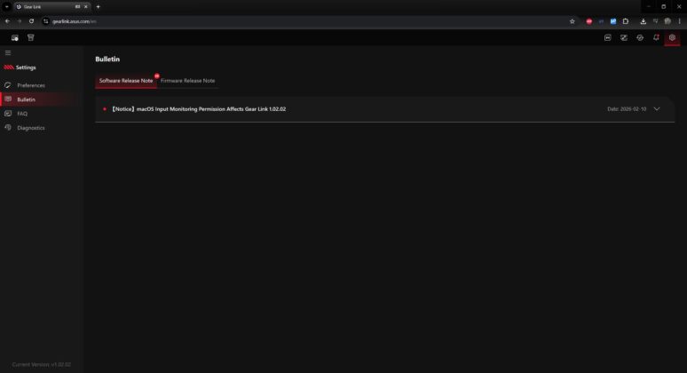The width and height of the screenshot is (687, 373).
Task: Open the device list icon in app header
Action: click(x=15, y=37)
